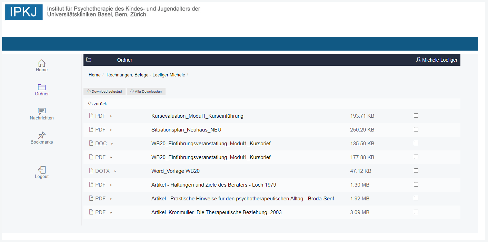Open Michele Loeliger user menu

[x=437, y=60]
